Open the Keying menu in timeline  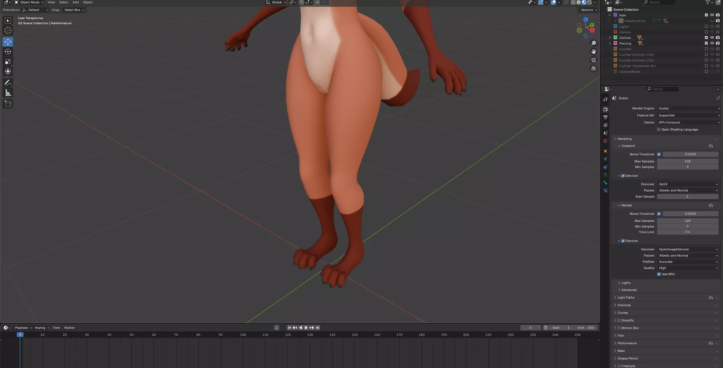42,328
